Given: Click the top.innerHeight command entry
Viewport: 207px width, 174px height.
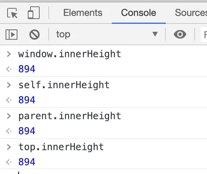Looking at the screenshot, I should point(61,147).
